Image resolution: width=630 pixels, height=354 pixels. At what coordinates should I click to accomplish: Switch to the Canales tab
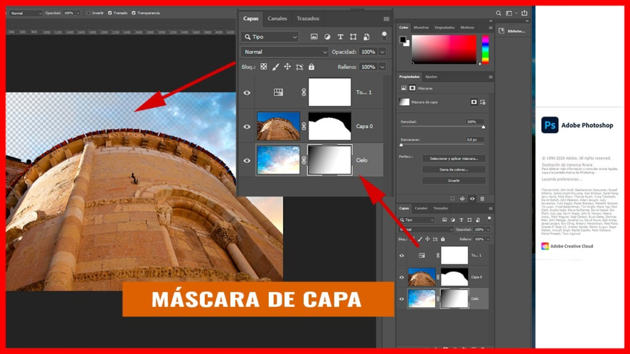pos(277,19)
